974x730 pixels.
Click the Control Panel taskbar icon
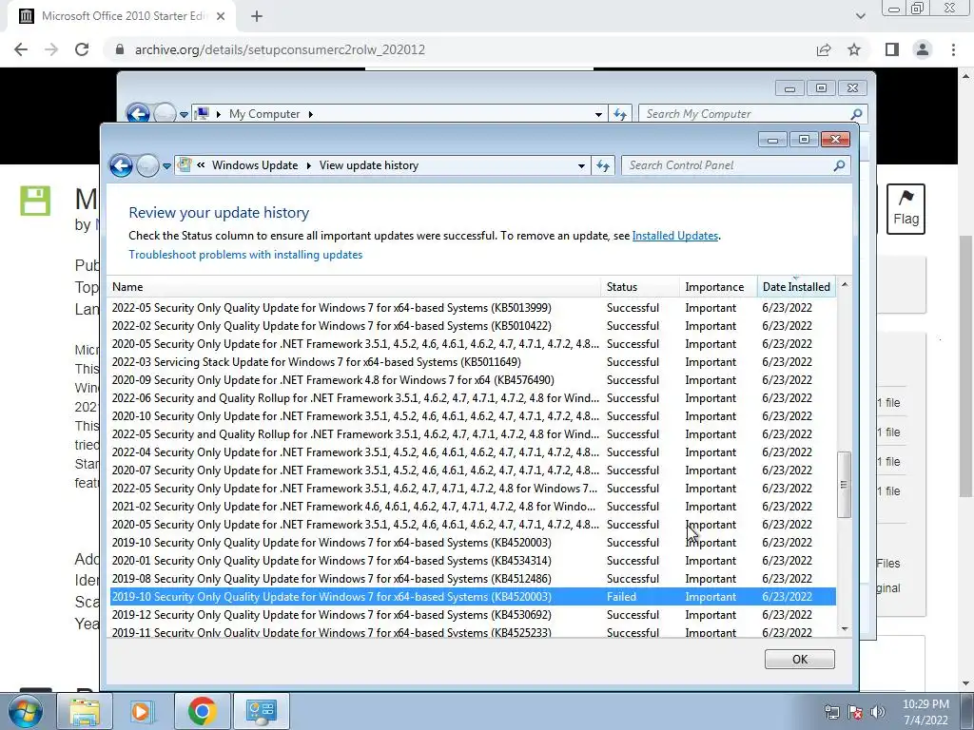point(261,711)
